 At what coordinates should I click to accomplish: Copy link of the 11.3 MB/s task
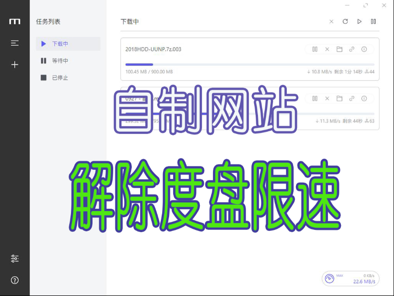pos(352,98)
